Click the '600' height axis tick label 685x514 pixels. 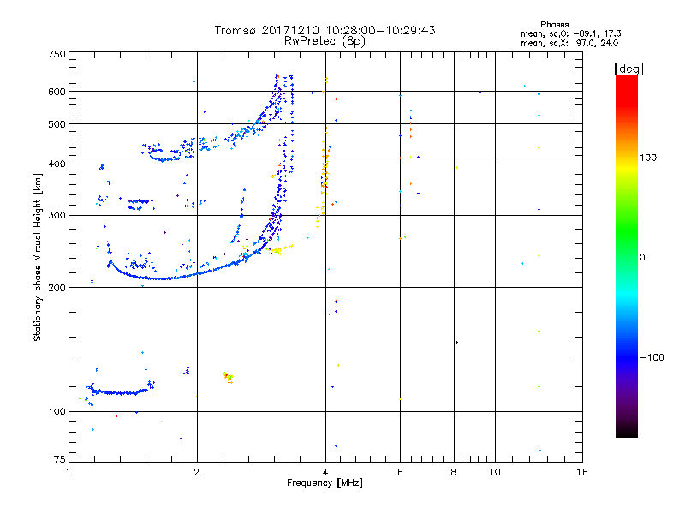[57, 92]
